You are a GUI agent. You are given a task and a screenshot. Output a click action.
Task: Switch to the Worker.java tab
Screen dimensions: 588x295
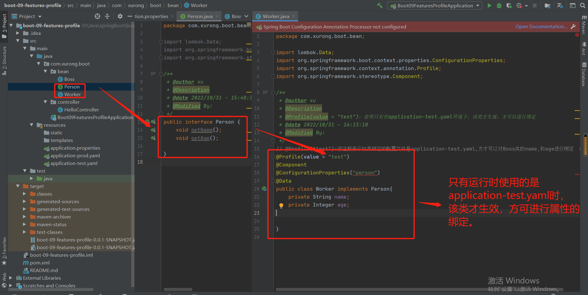[x=275, y=16]
